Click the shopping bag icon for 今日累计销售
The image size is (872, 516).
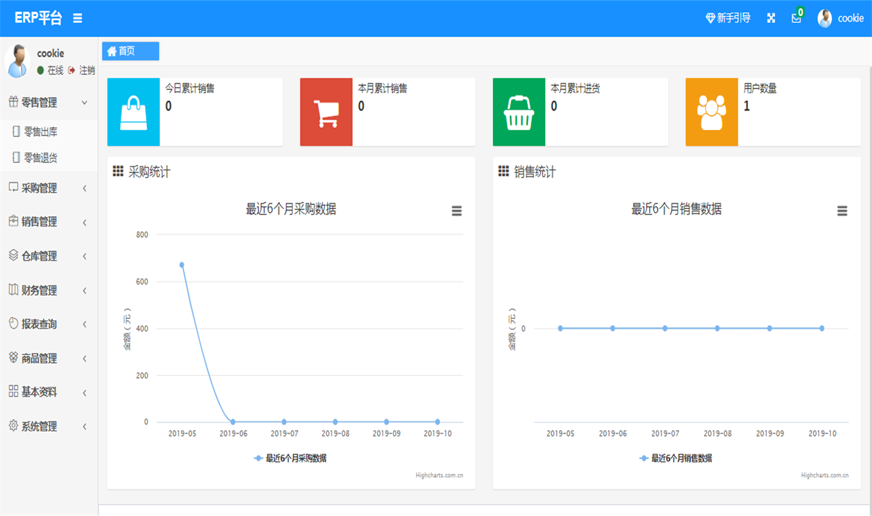click(x=133, y=112)
